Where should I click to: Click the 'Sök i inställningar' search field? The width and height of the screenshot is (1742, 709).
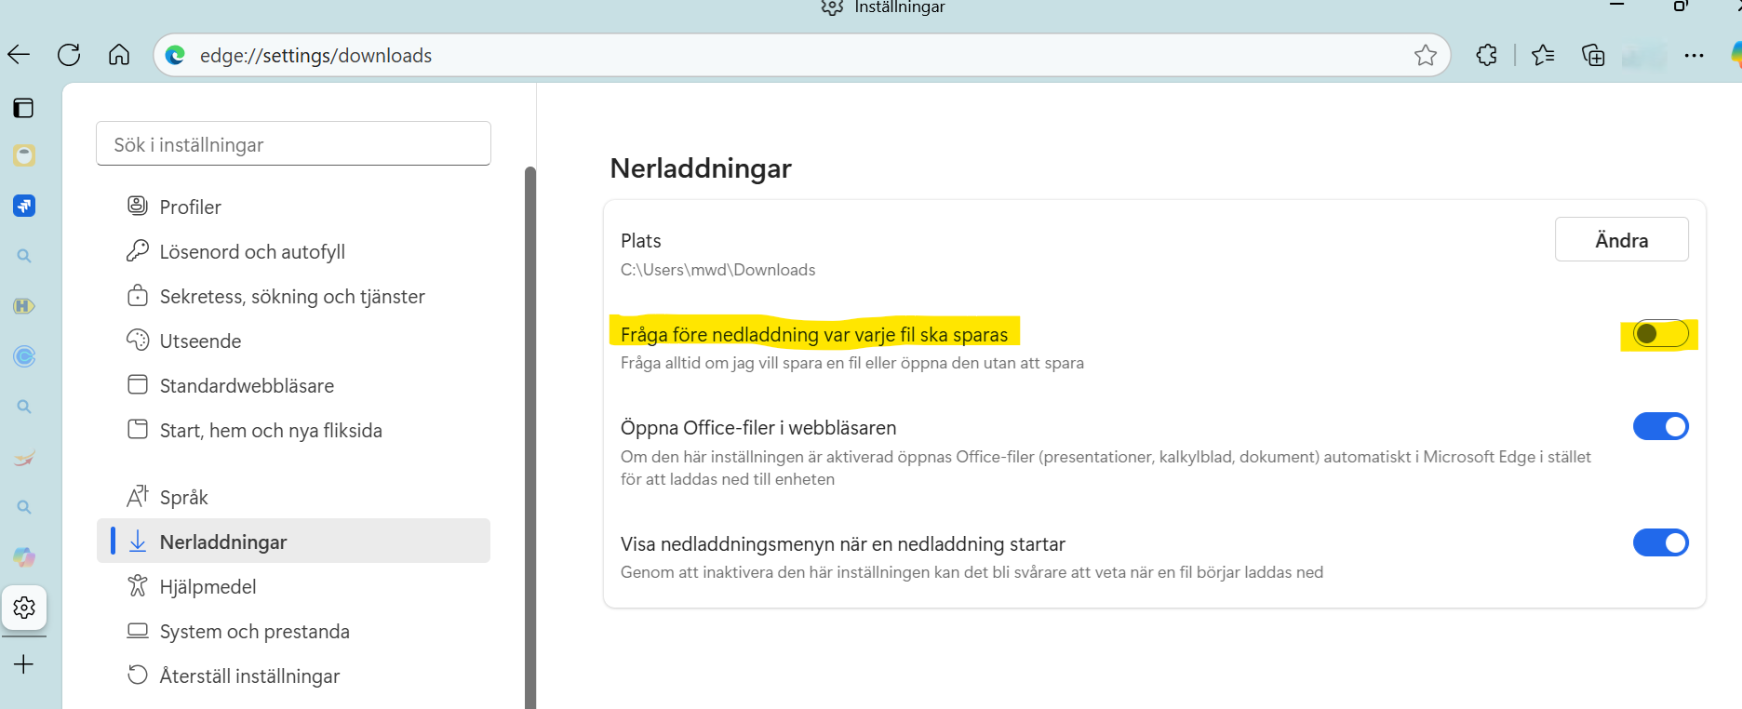[x=293, y=144]
